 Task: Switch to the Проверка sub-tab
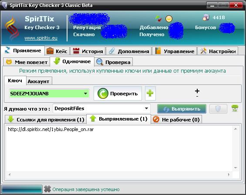114,62
